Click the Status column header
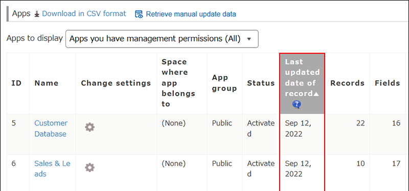409x191 pixels. 261,83
